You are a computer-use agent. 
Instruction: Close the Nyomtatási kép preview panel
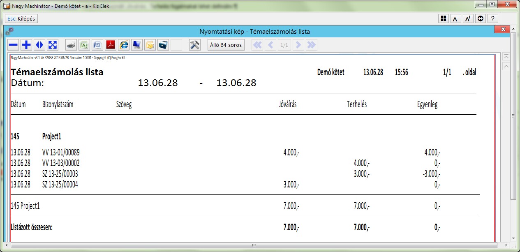point(502,29)
